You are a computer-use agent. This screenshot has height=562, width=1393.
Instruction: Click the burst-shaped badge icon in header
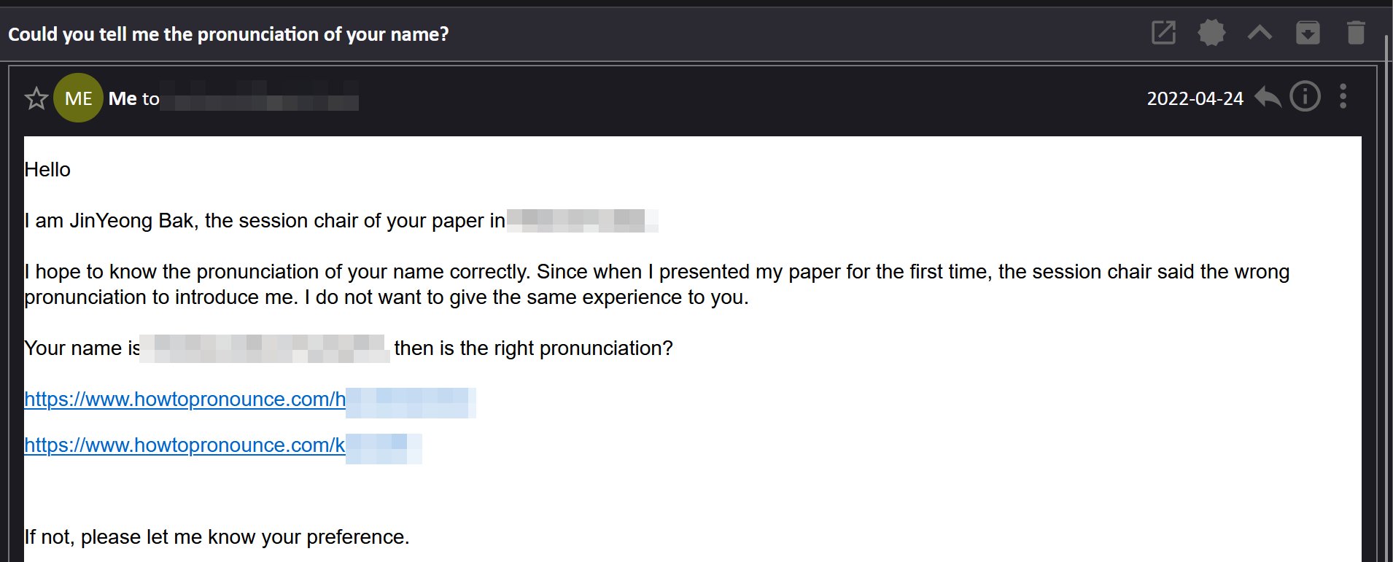click(x=1211, y=33)
